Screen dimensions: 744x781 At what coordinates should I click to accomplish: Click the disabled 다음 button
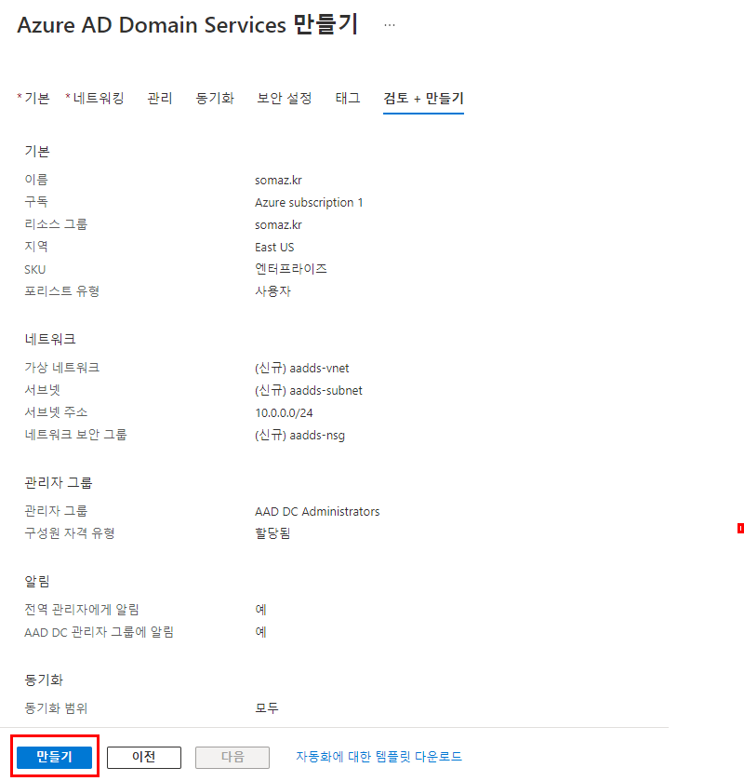tap(232, 757)
